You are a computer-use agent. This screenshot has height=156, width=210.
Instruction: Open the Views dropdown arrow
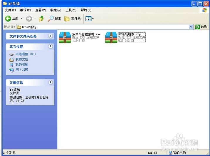93,19
